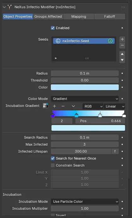Click the Max Infected field showing 3

85,144
